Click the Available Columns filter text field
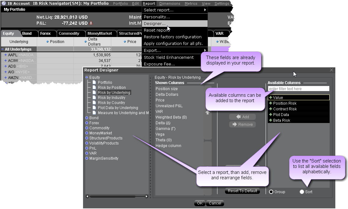This screenshot has height=209, width=348. point(298,89)
